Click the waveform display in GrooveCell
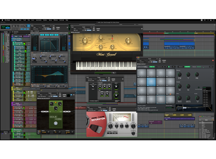 click(x=194, y=108)
